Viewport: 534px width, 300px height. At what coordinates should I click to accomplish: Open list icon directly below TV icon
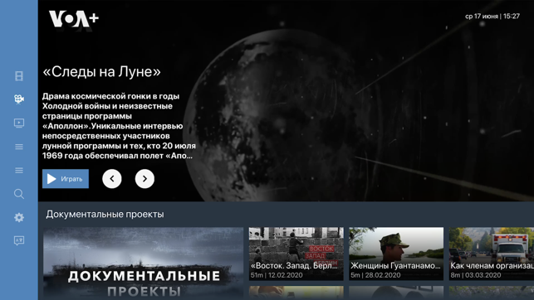pyautogui.click(x=19, y=147)
